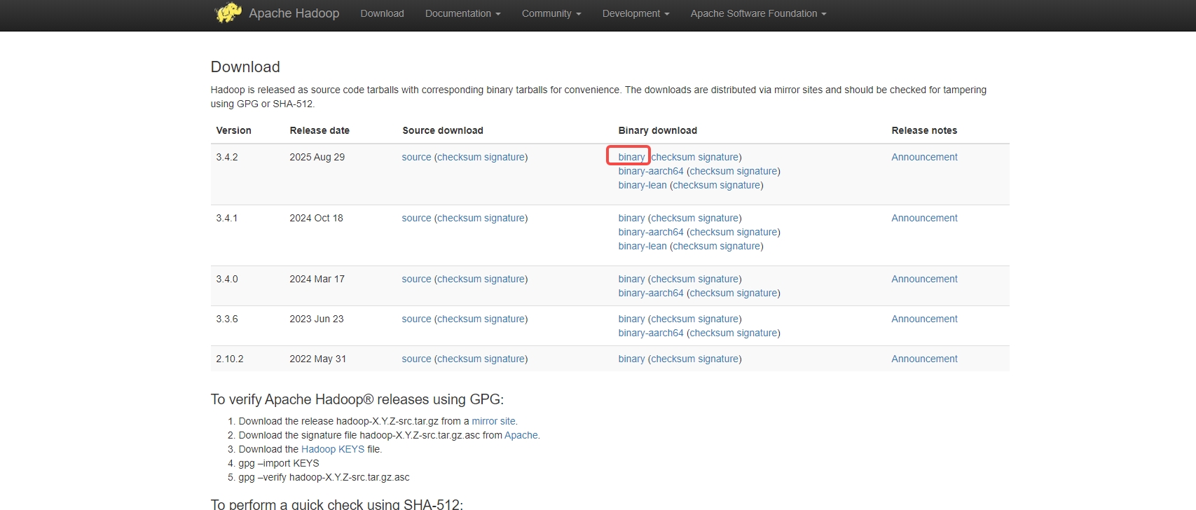Download binary-aarch64 for version 3.4.0
This screenshot has height=510, width=1196.
click(651, 293)
